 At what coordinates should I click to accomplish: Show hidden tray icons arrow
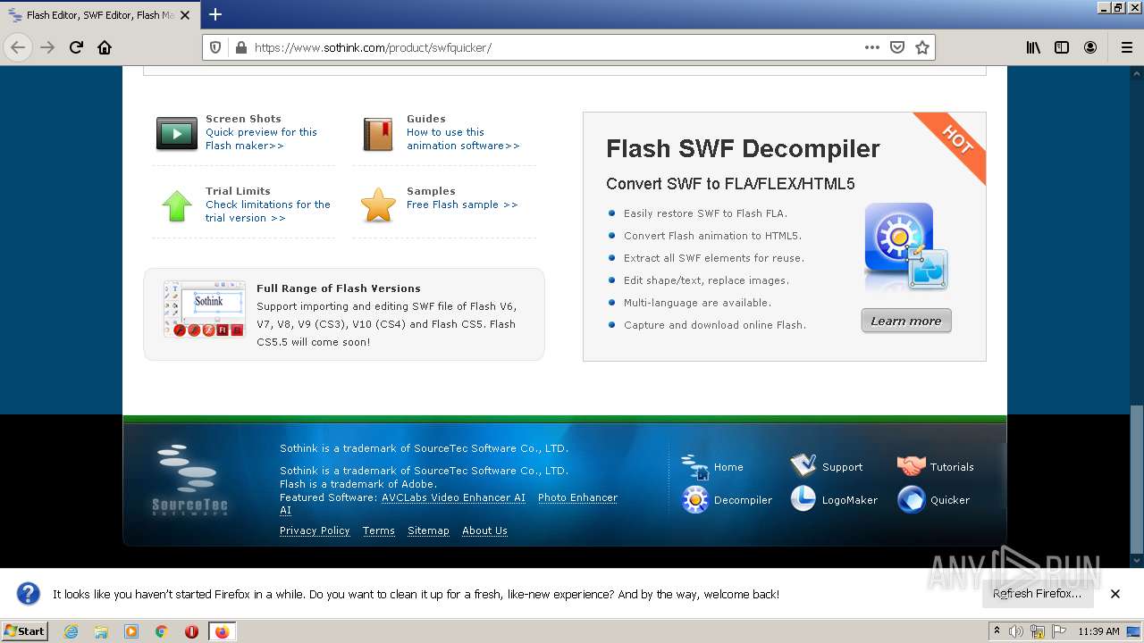pyautogui.click(x=997, y=630)
